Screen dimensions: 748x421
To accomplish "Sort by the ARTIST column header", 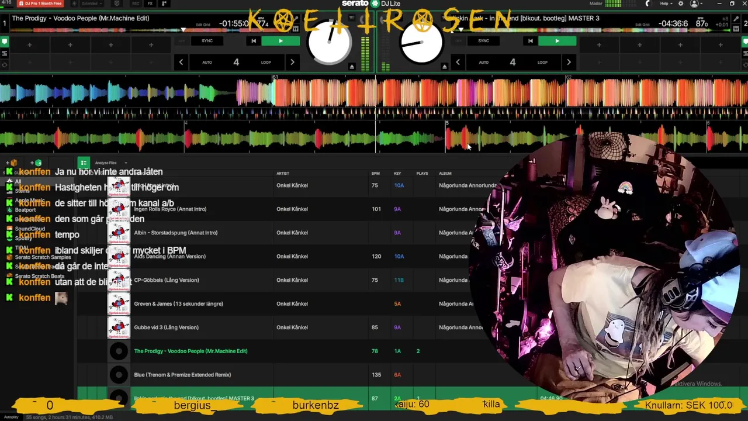I will pyautogui.click(x=283, y=173).
